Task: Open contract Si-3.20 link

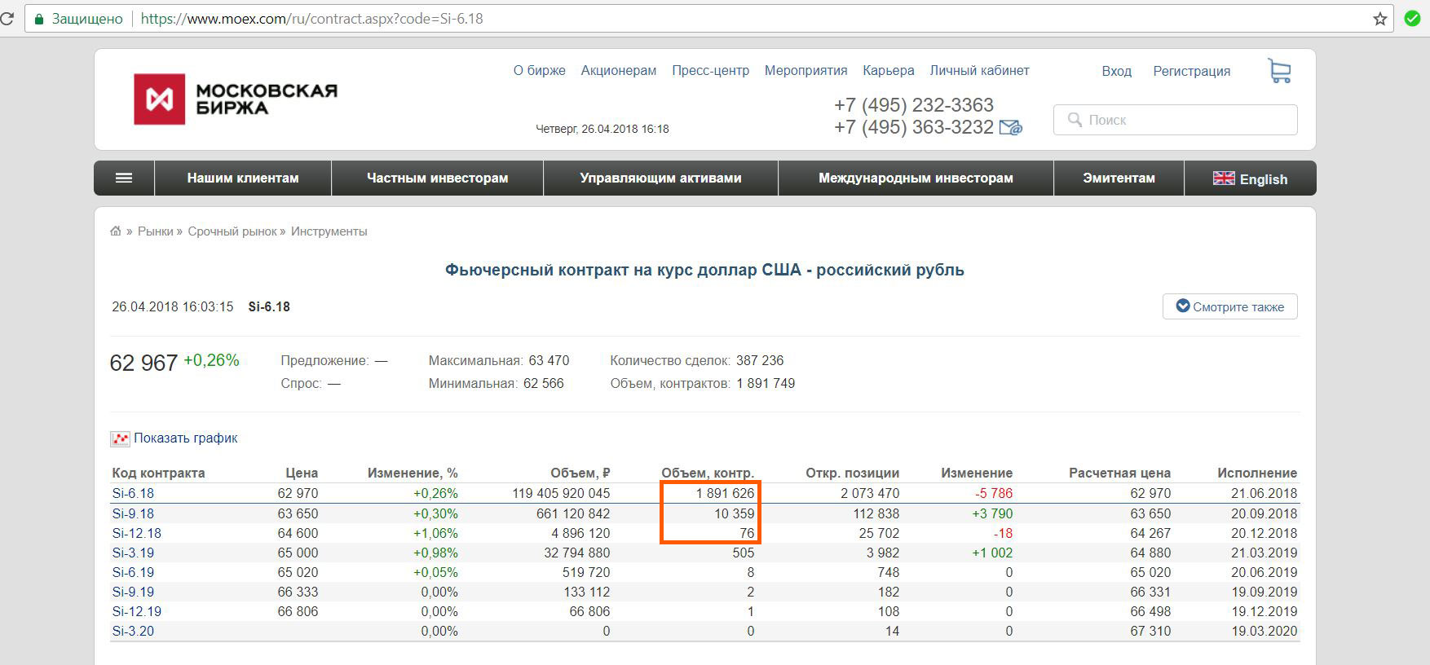Action: [x=133, y=631]
